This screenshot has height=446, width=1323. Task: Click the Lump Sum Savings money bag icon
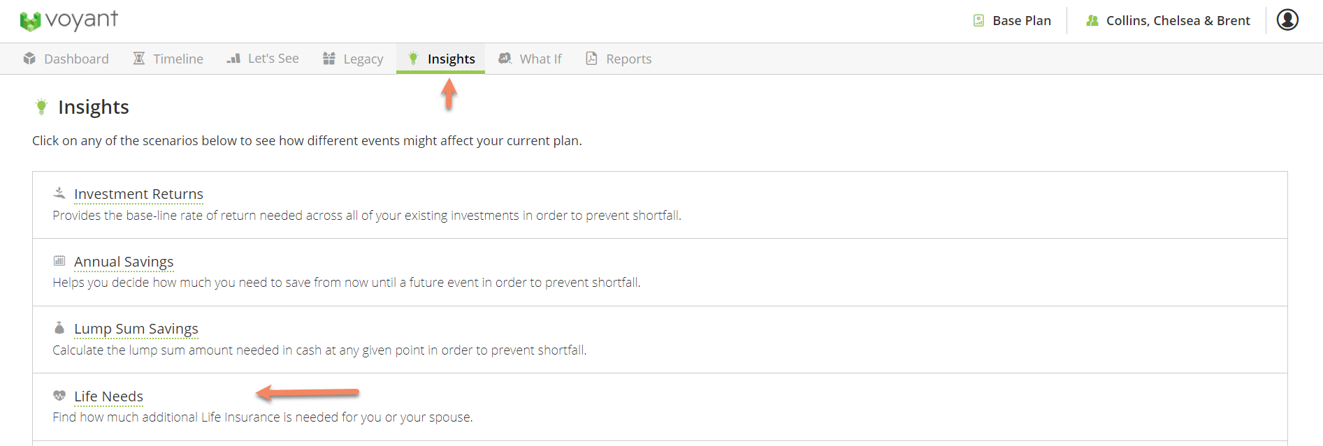(x=59, y=327)
